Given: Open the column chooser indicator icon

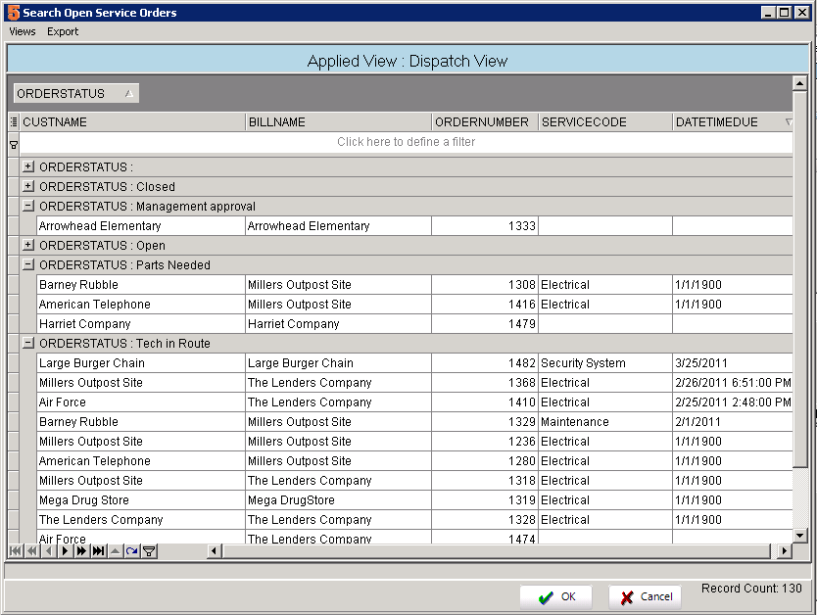Looking at the screenshot, I should 14,121.
